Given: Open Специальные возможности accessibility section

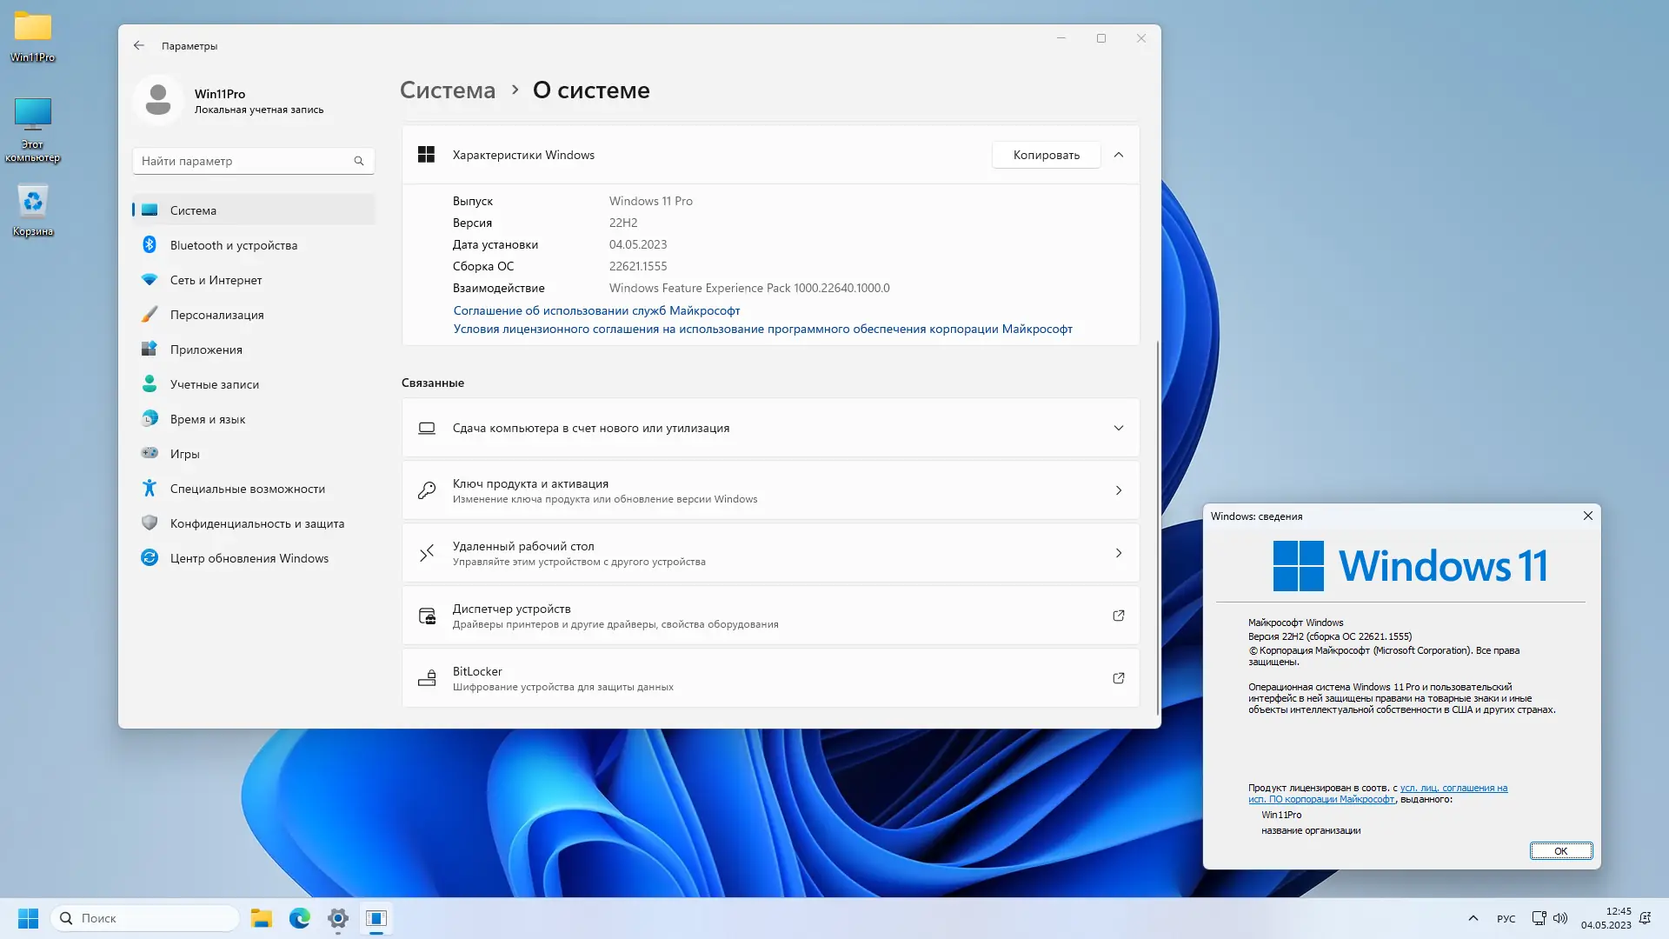Looking at the screenshot, I should [247, 489].
